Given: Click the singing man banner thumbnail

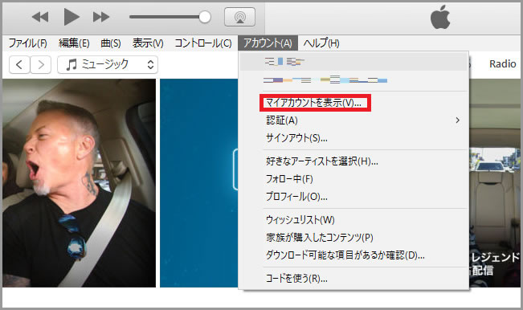Looking at the screenshot, I should coord(79,183).
